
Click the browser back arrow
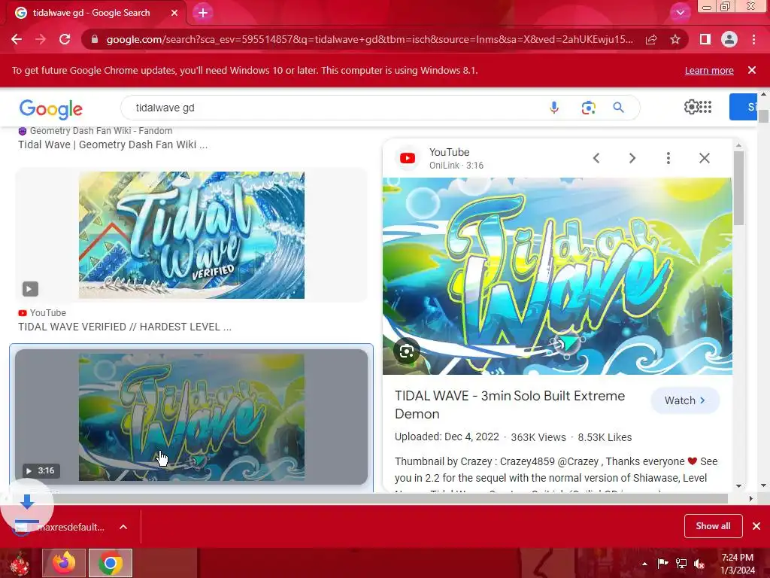17,39
